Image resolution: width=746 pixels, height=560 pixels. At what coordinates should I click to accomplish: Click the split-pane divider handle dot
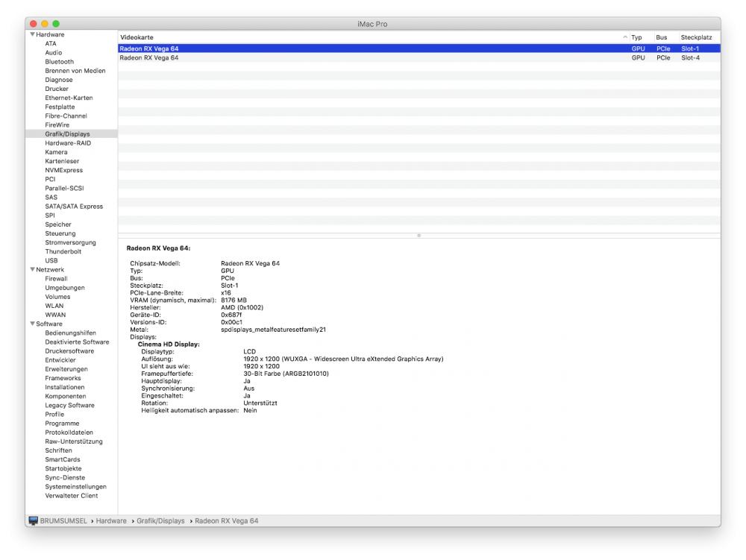(419, 236)
